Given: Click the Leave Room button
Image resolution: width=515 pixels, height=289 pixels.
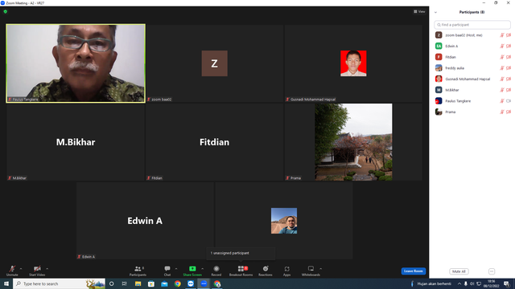Looking at the screenshot, I should [413, 271].
